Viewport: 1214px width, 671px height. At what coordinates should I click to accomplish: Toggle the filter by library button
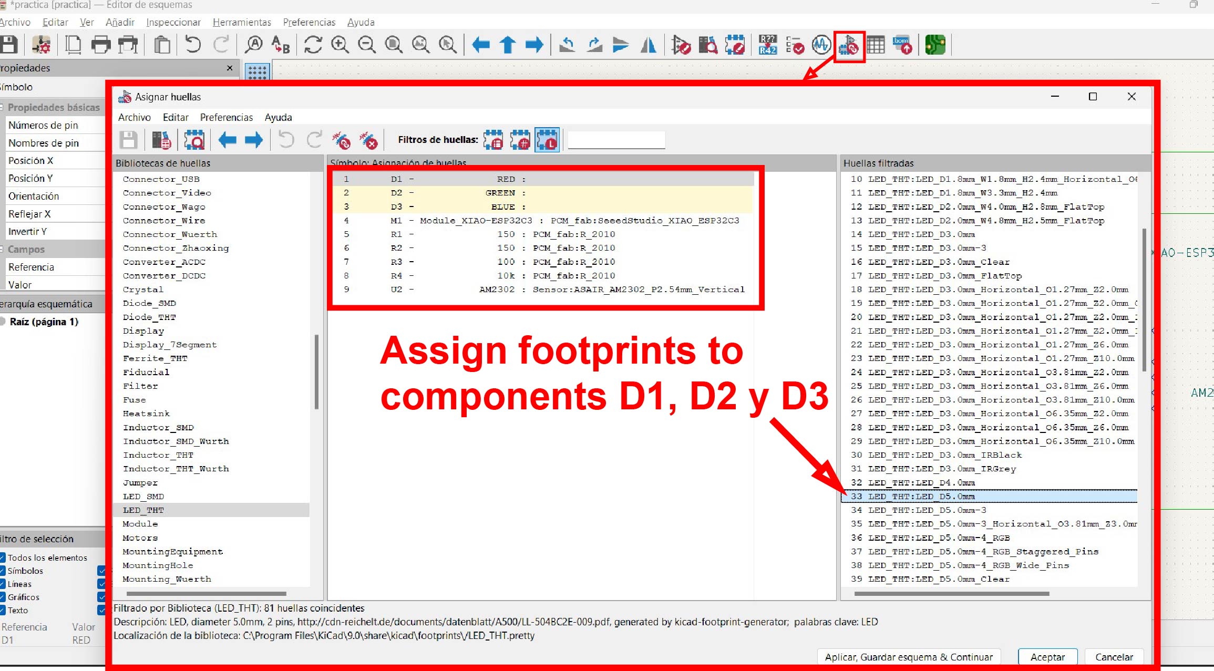[547, 140]
